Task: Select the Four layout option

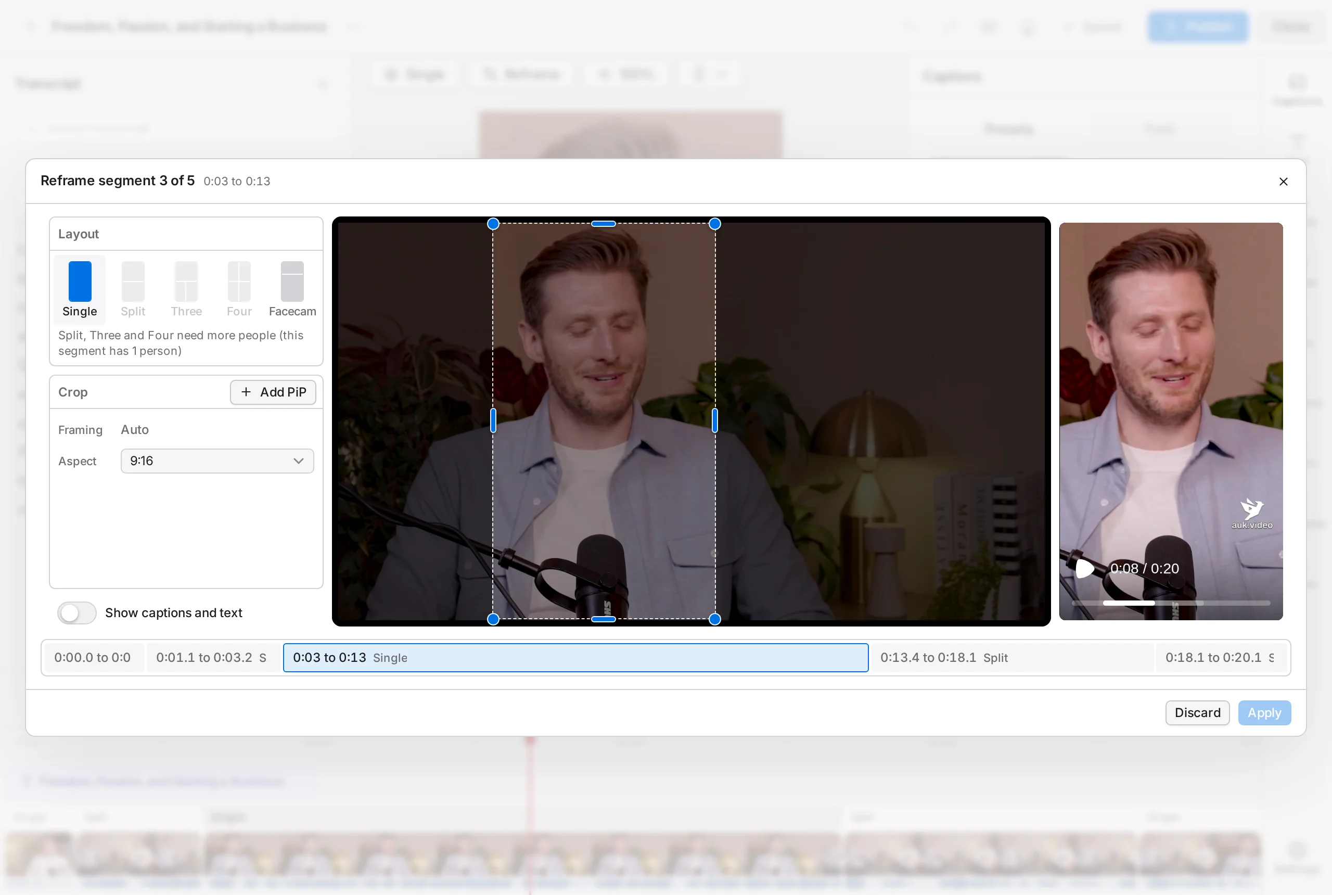Action: 239,289
